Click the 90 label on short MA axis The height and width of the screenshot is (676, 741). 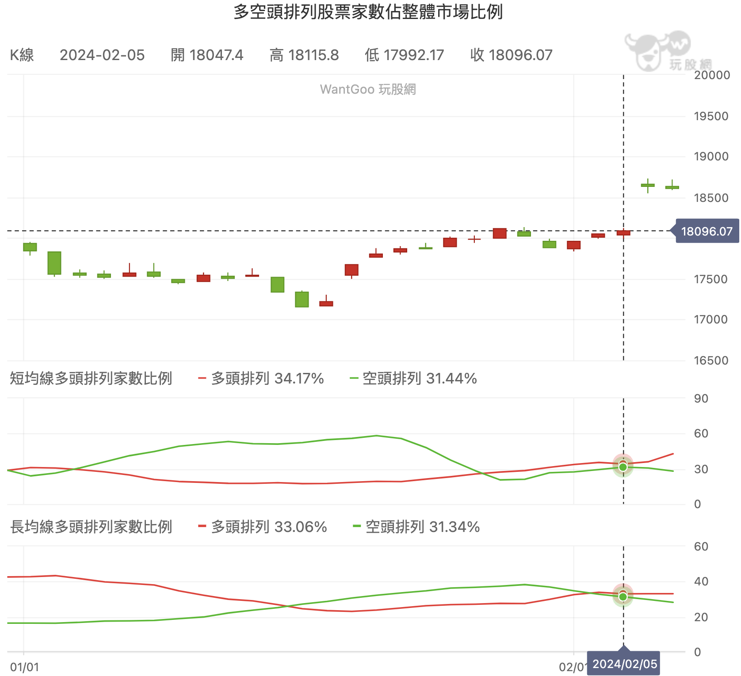701,399
